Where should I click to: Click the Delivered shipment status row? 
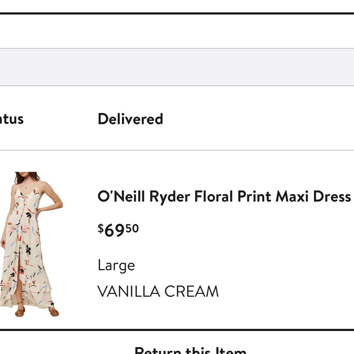pos(130,119)
